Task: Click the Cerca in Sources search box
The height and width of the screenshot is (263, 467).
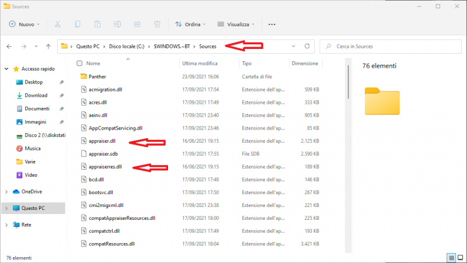Action: pyautogui.click(x=391, y=47)
